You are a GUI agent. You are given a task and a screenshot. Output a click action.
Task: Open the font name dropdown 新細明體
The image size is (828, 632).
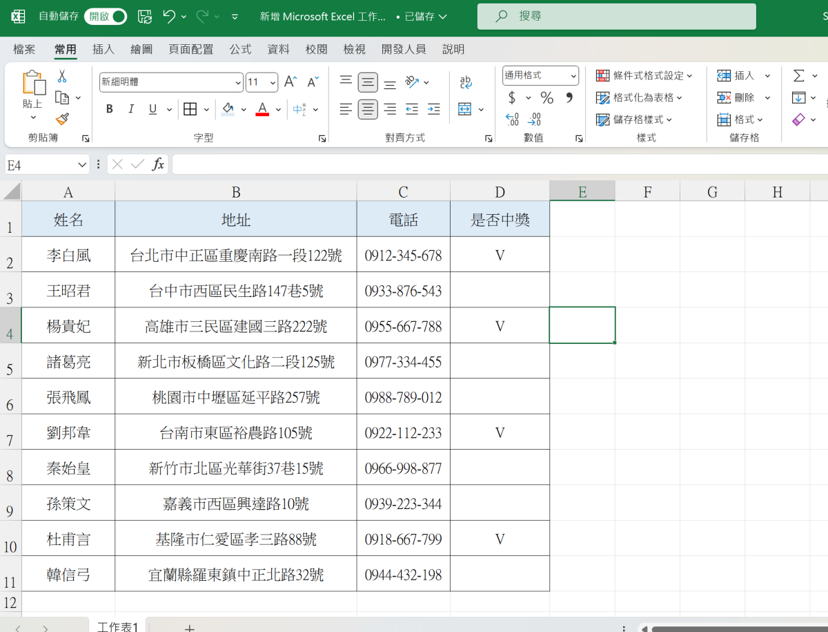[239, 82]
